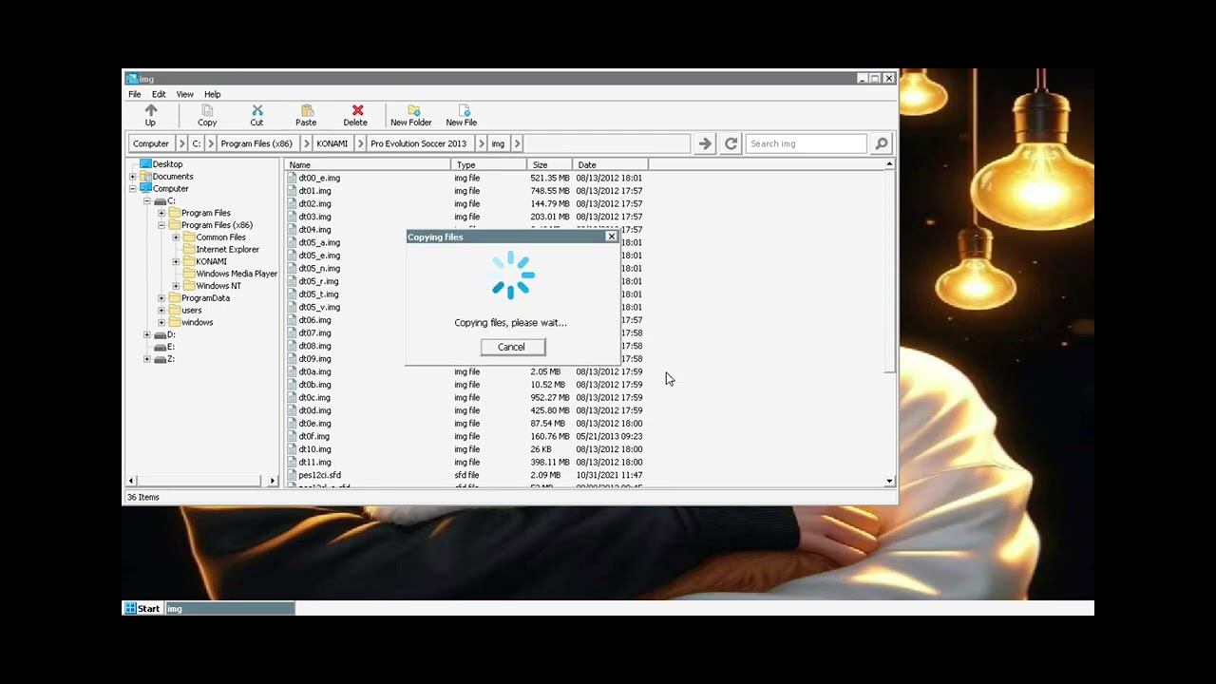Sort by the Name column header

pos(368,165)
